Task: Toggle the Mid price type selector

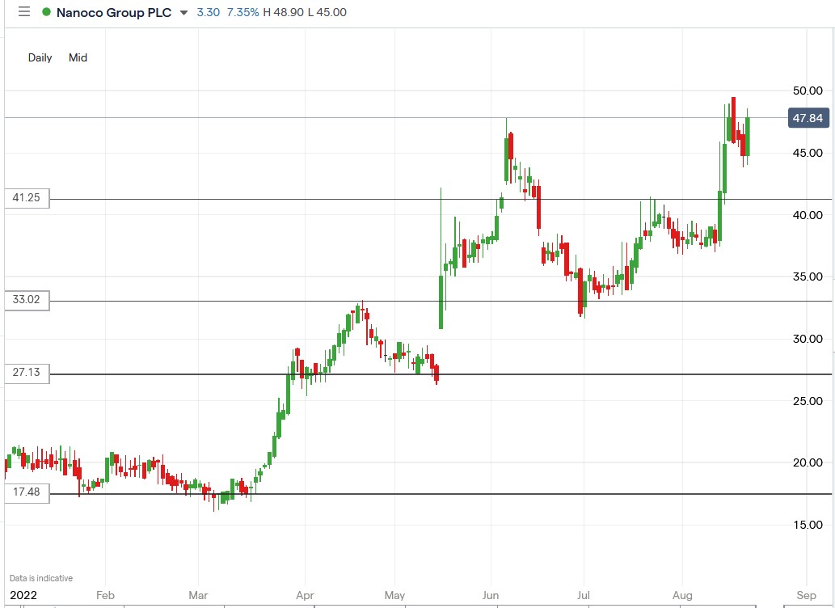Action: tap(78, 57)
